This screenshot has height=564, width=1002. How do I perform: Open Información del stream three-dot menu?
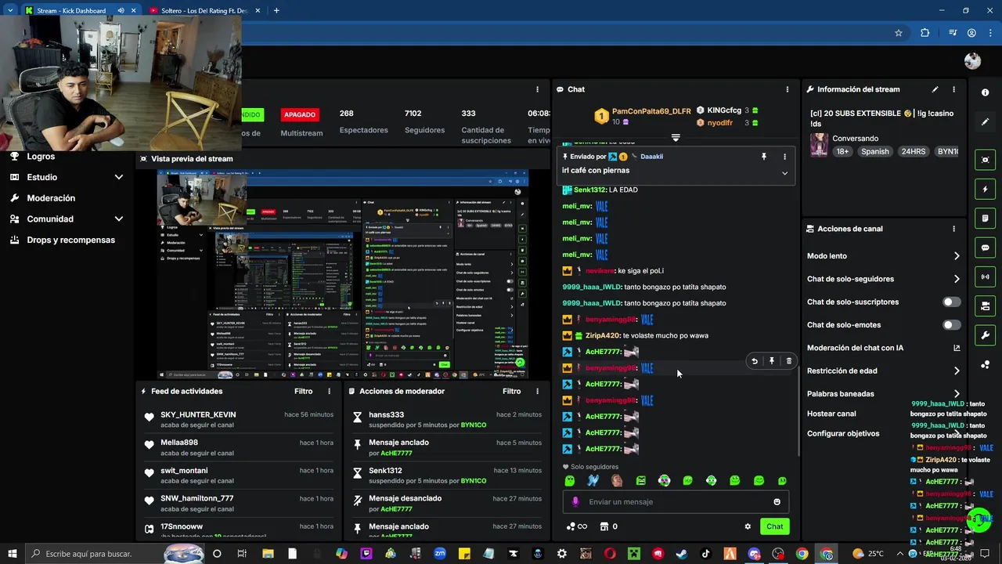point(953,89)
